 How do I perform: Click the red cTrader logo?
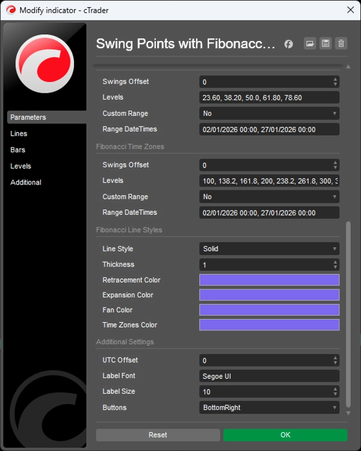pos(45,64)
